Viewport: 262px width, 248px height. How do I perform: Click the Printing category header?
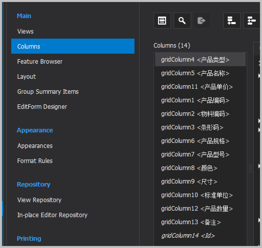(29, 238)
